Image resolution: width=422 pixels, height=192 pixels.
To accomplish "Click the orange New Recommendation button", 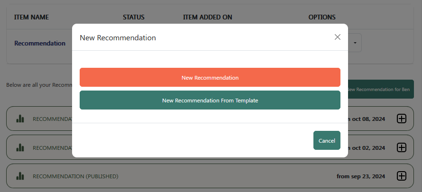I will coord(210,77).
